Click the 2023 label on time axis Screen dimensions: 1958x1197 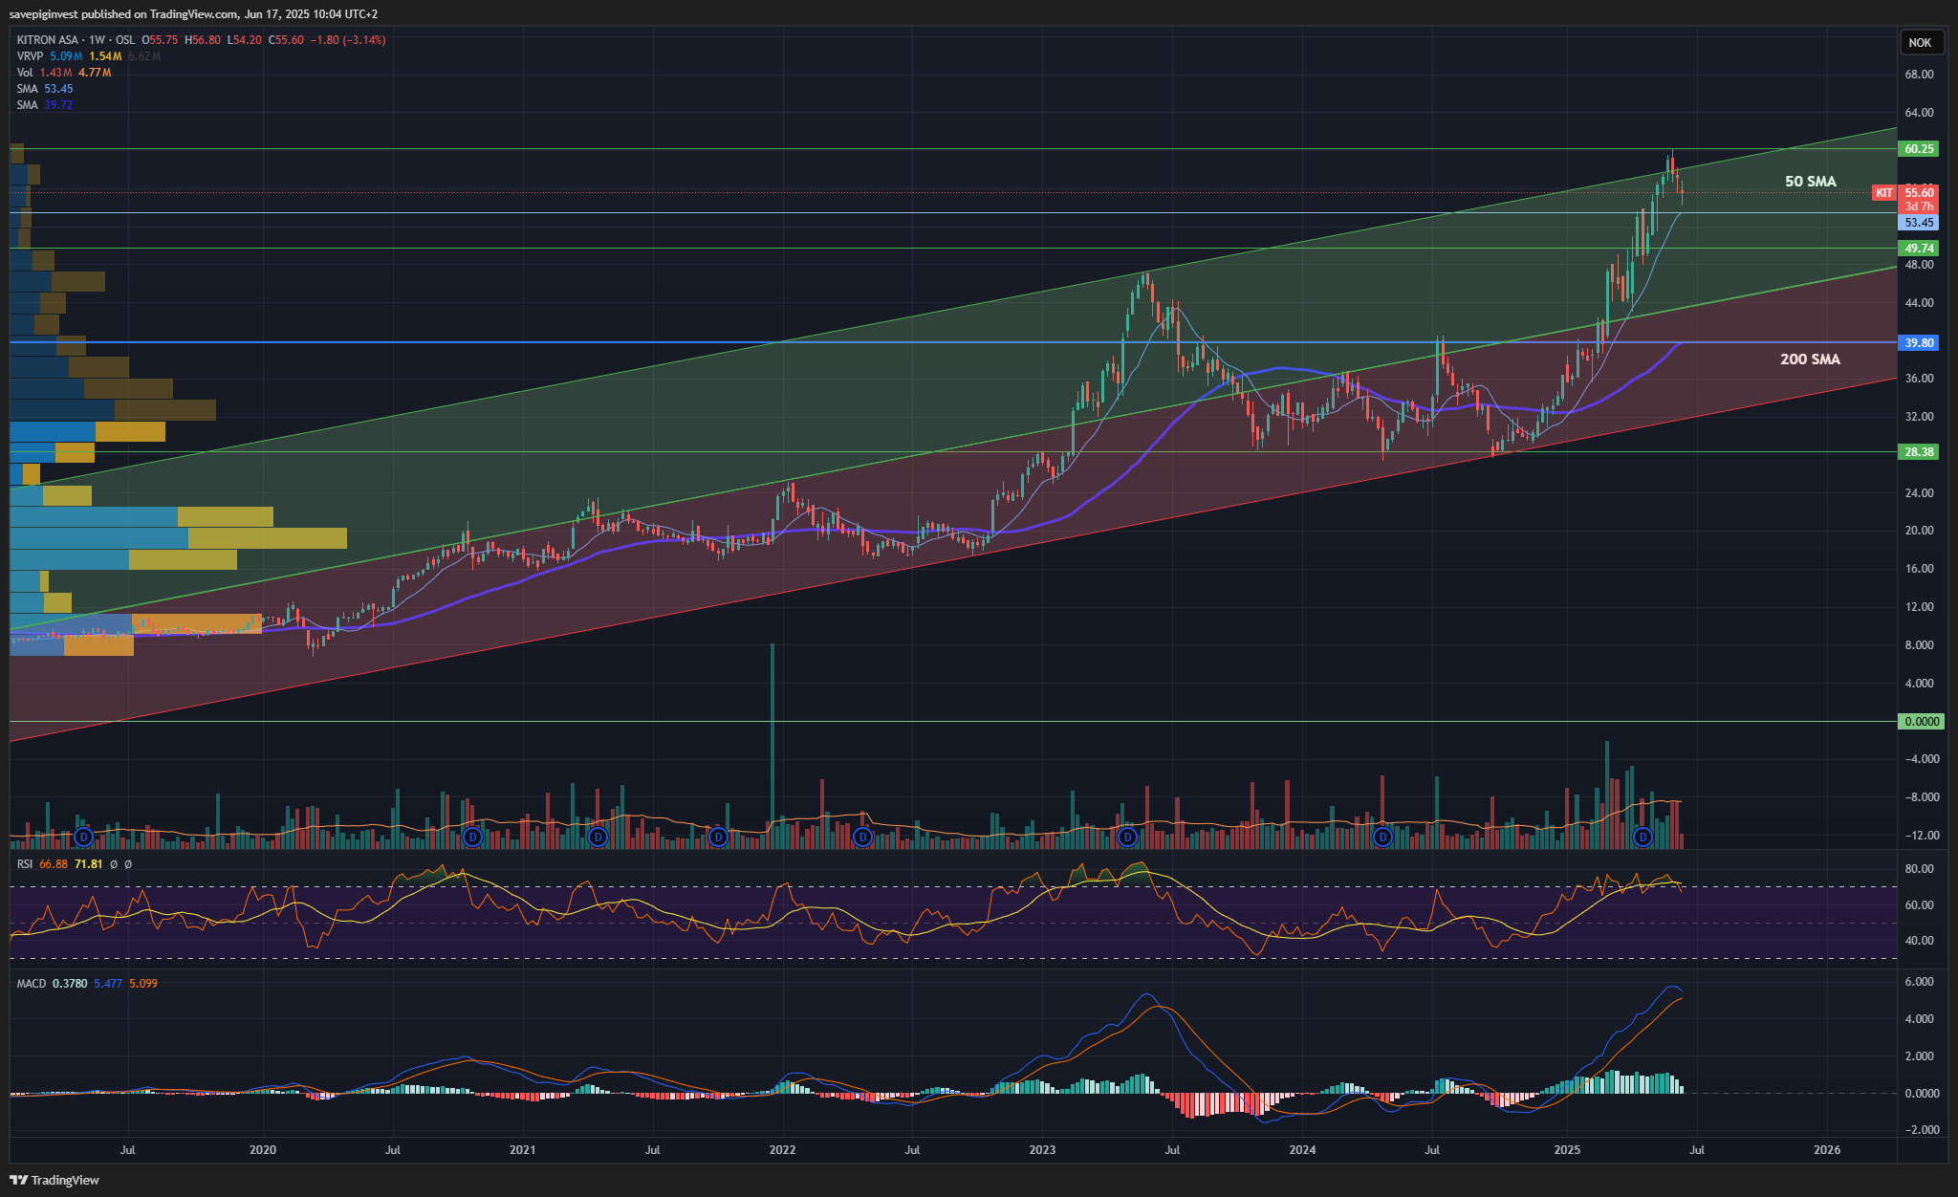[1042, 1150]
